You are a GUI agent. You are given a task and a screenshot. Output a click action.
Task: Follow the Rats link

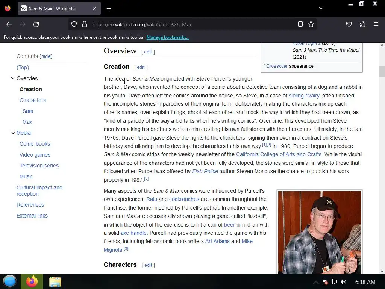(152, 199)
